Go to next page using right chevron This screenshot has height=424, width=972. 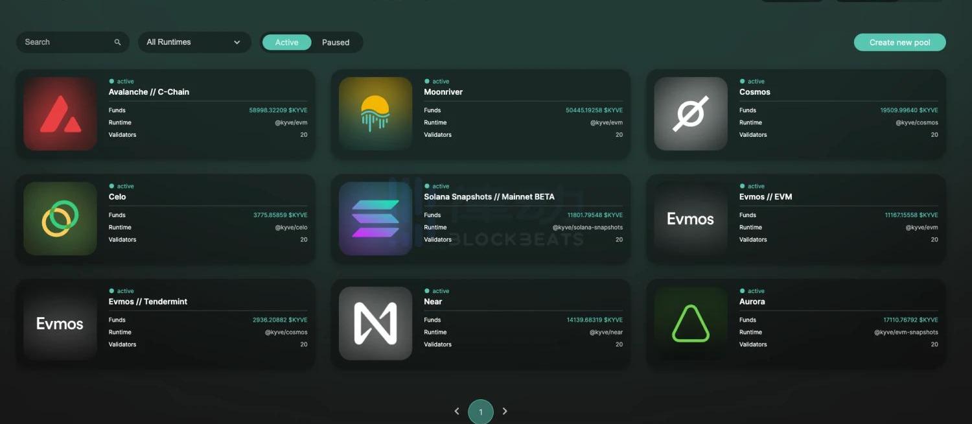point(505,411)
